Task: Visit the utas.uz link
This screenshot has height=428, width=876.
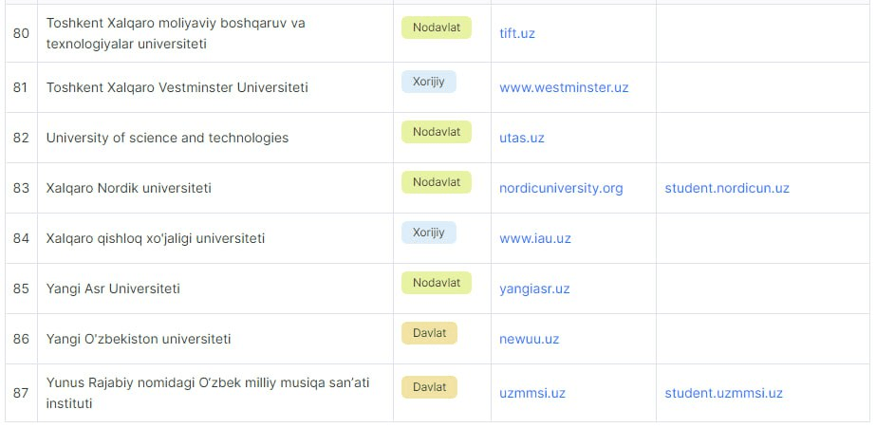Action: pyautogui.click(x=521, y=138)
